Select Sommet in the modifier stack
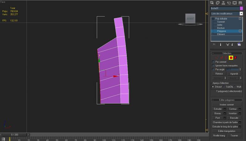Image resolution: width=246 pixels, height=141 pixels. (x=221, y=22)
